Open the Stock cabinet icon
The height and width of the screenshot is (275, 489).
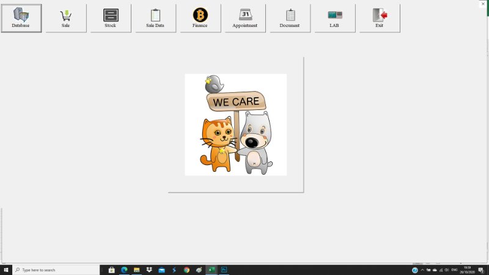tap(110, 18)
